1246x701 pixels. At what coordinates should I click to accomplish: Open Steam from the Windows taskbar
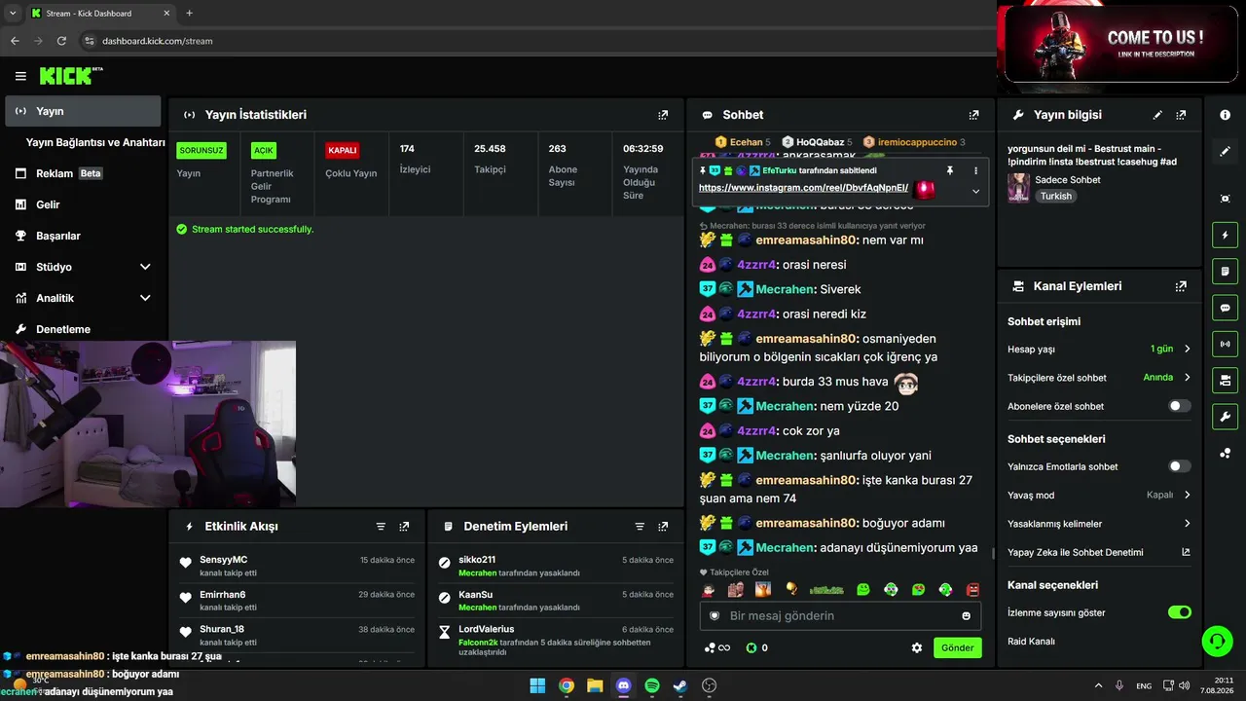pos(680,685)
